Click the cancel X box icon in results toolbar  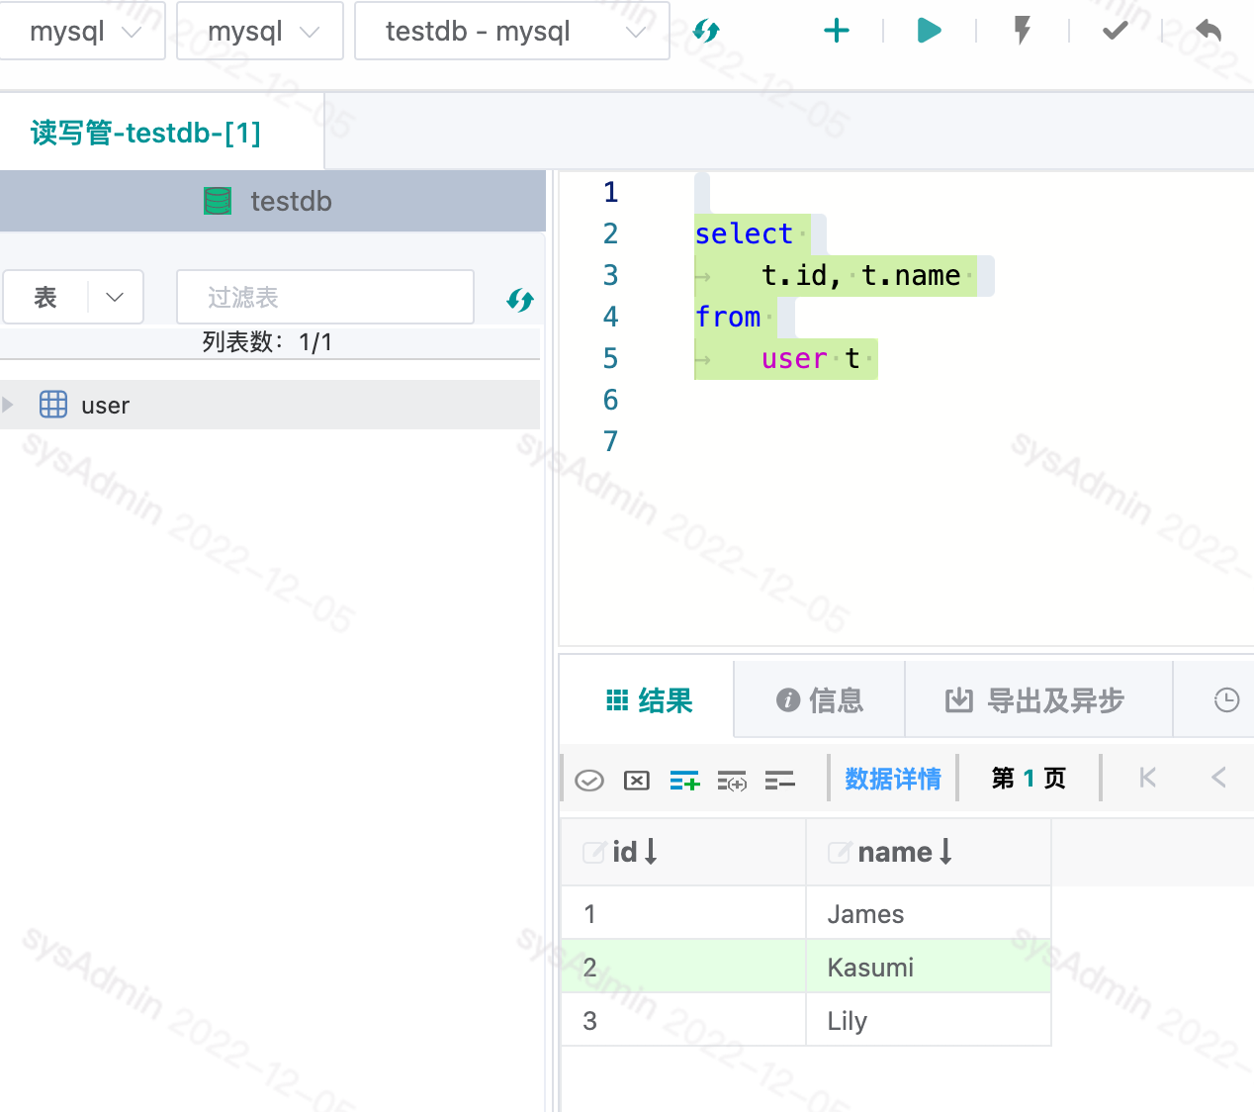point(637,781)
